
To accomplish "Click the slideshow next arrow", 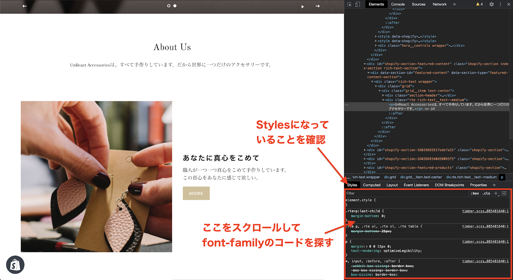I will coord(317,6).
